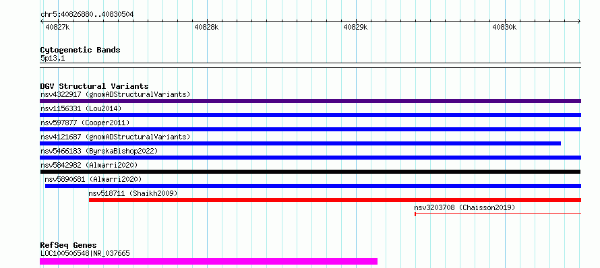
Task: Click the magenta LOC100506548 gene bar
Action: [x=208, y=261]
